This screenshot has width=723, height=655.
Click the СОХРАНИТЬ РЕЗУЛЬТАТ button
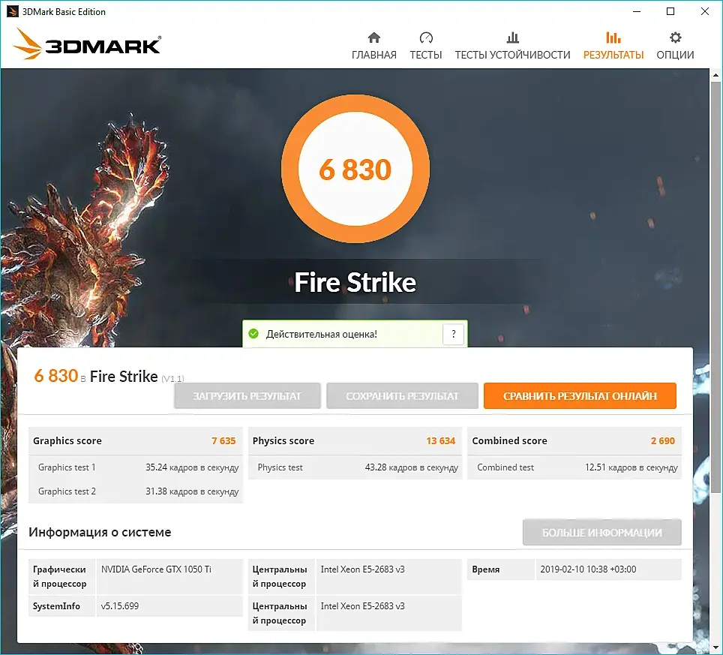(x=402, y=395)
